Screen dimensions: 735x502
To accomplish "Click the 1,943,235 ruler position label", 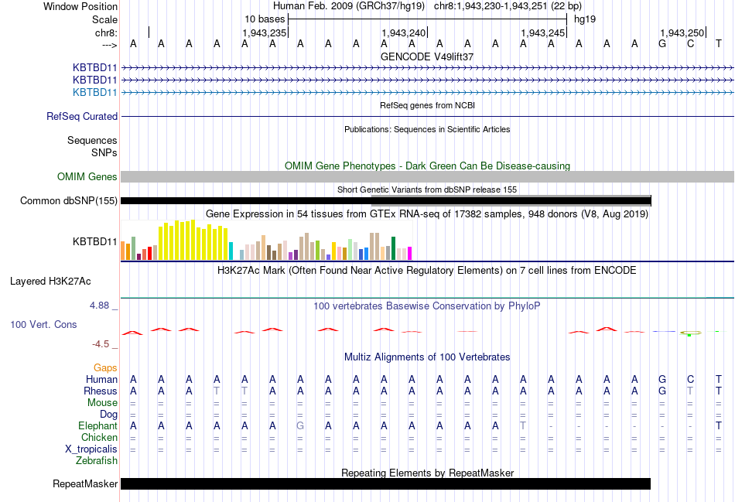I will point(265,32).
